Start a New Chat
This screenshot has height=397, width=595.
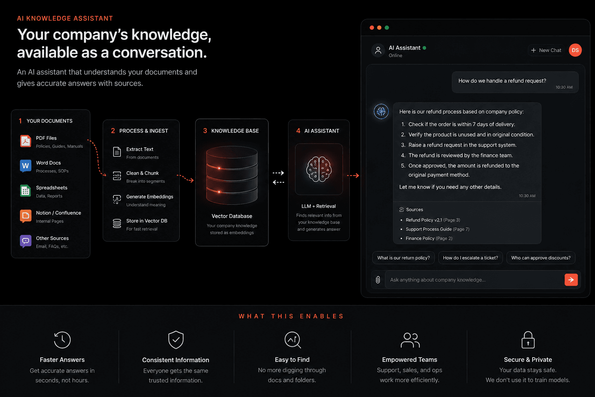(546, 50)
